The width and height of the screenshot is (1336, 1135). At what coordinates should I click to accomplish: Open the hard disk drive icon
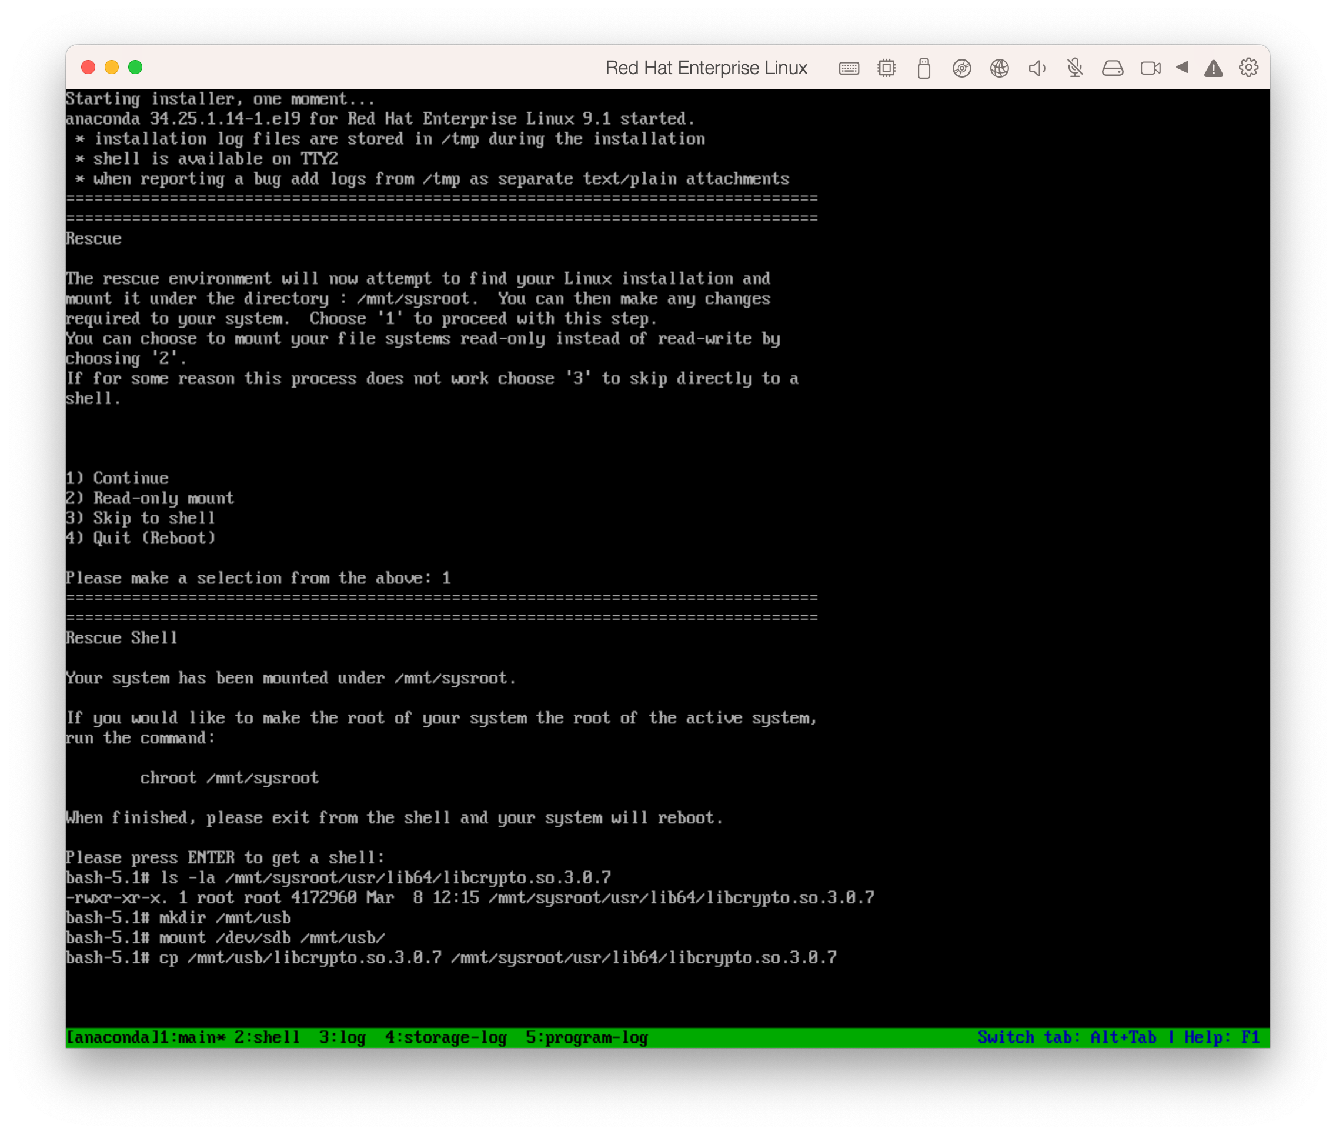click(x=1112, y=68)
